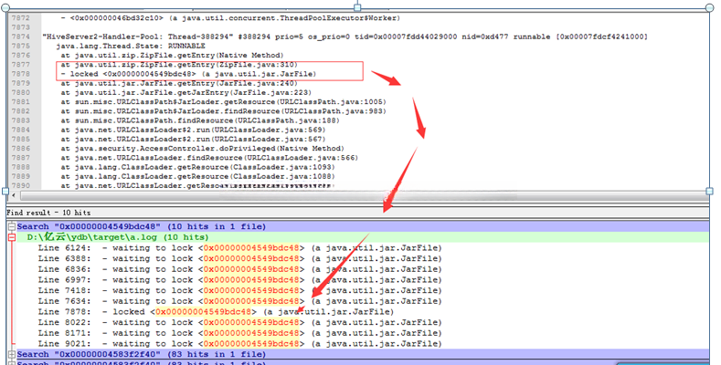The image size is (721, 365).
Task: Select the Search "0x00000004583f2f40" (83 hits in 1 file) row
Action: (x=363, y=354)
